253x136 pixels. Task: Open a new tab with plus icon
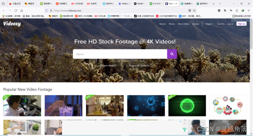214,4
